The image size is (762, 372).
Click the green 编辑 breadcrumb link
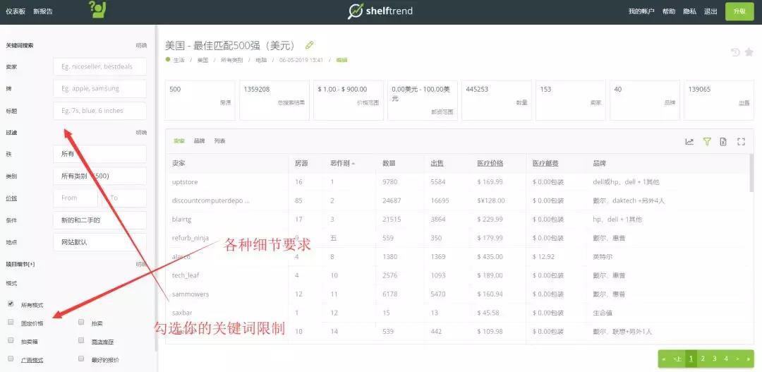click(341, 60)
